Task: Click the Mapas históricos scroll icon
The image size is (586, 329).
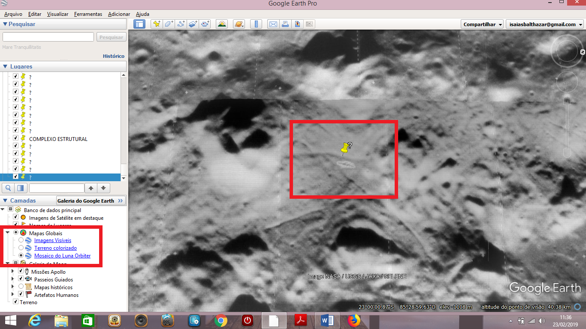Action: click(29, 287)
